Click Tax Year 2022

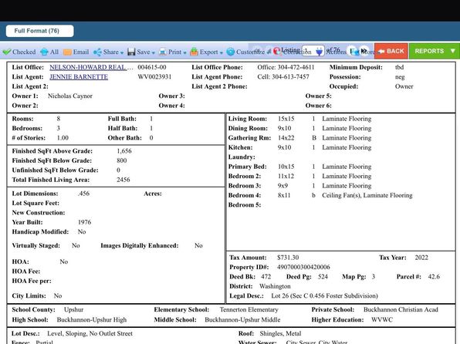pos(421,258)
